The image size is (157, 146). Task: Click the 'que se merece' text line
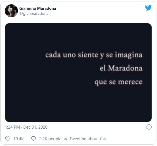[118, 82]
